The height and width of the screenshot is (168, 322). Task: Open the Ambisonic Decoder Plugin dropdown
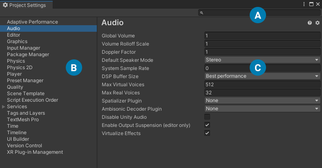point(262,109)
